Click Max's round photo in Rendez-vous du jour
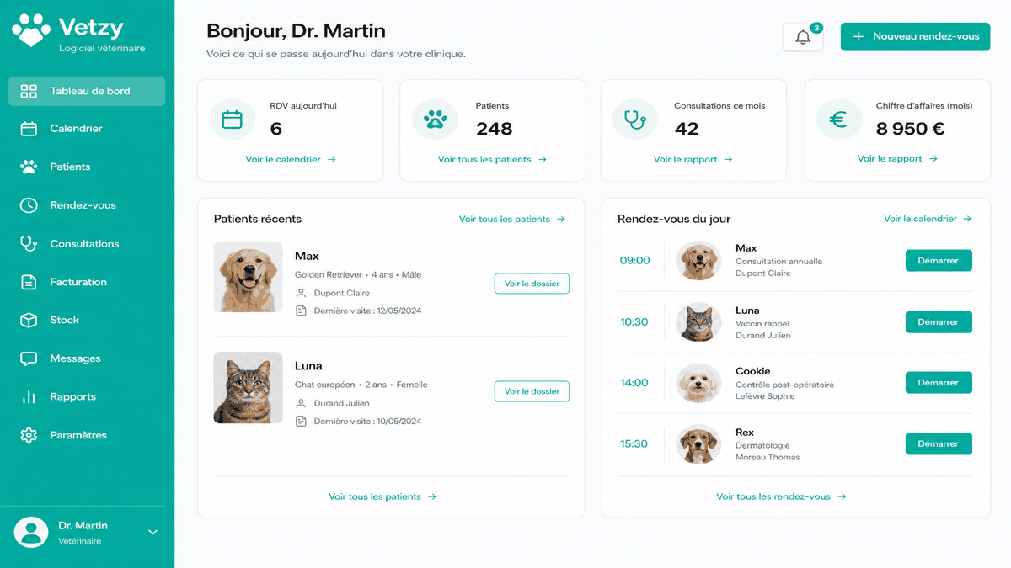The image size is (1011, 568). click(x=698, y=261)
